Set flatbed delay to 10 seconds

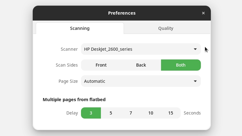(x=151, y=113)
